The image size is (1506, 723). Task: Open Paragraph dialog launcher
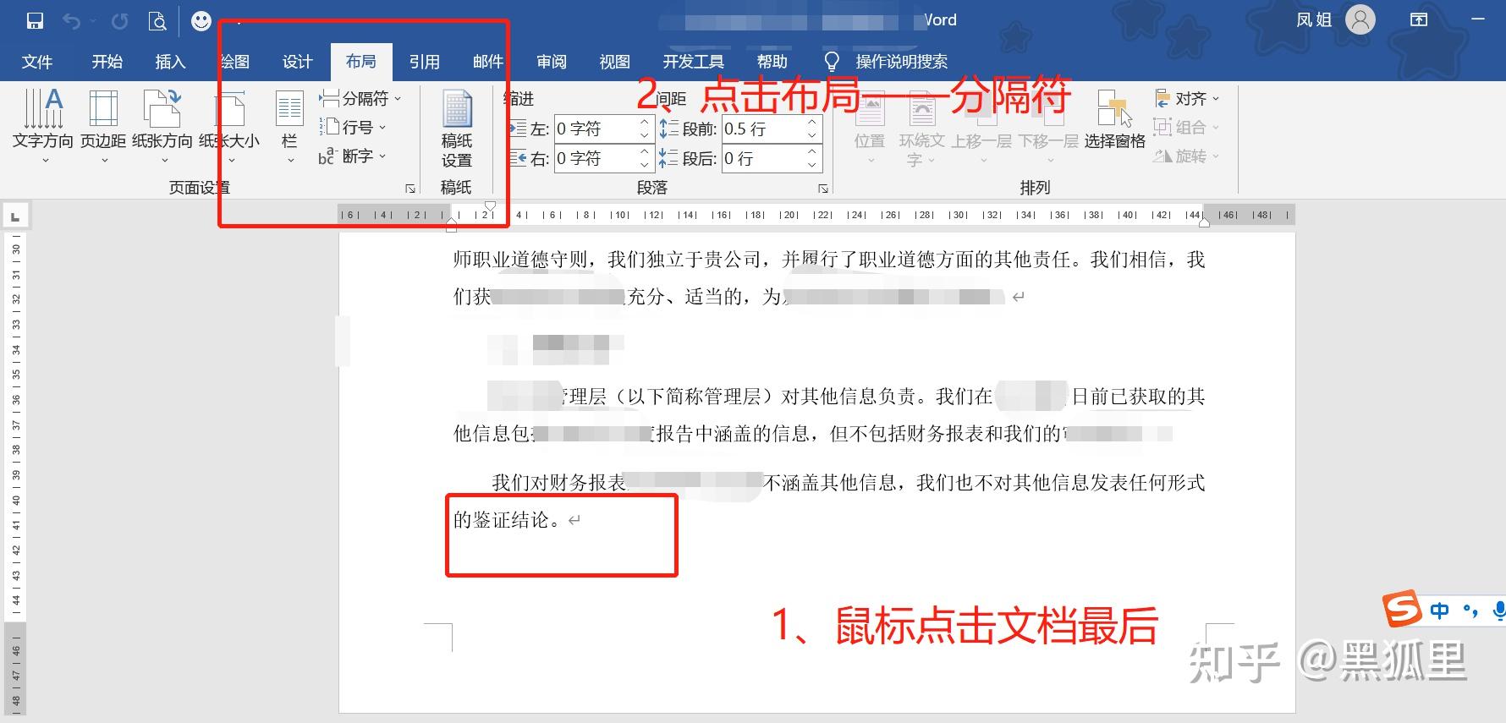coord(822,189)
